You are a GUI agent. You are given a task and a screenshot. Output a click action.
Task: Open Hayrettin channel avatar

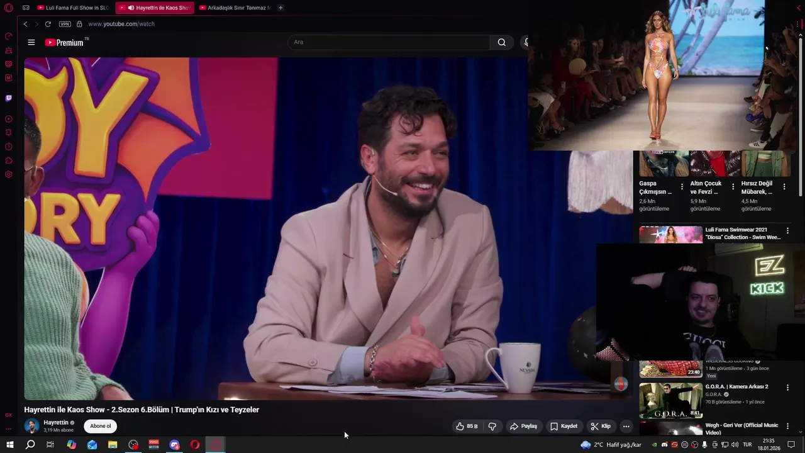click(31, 426)
